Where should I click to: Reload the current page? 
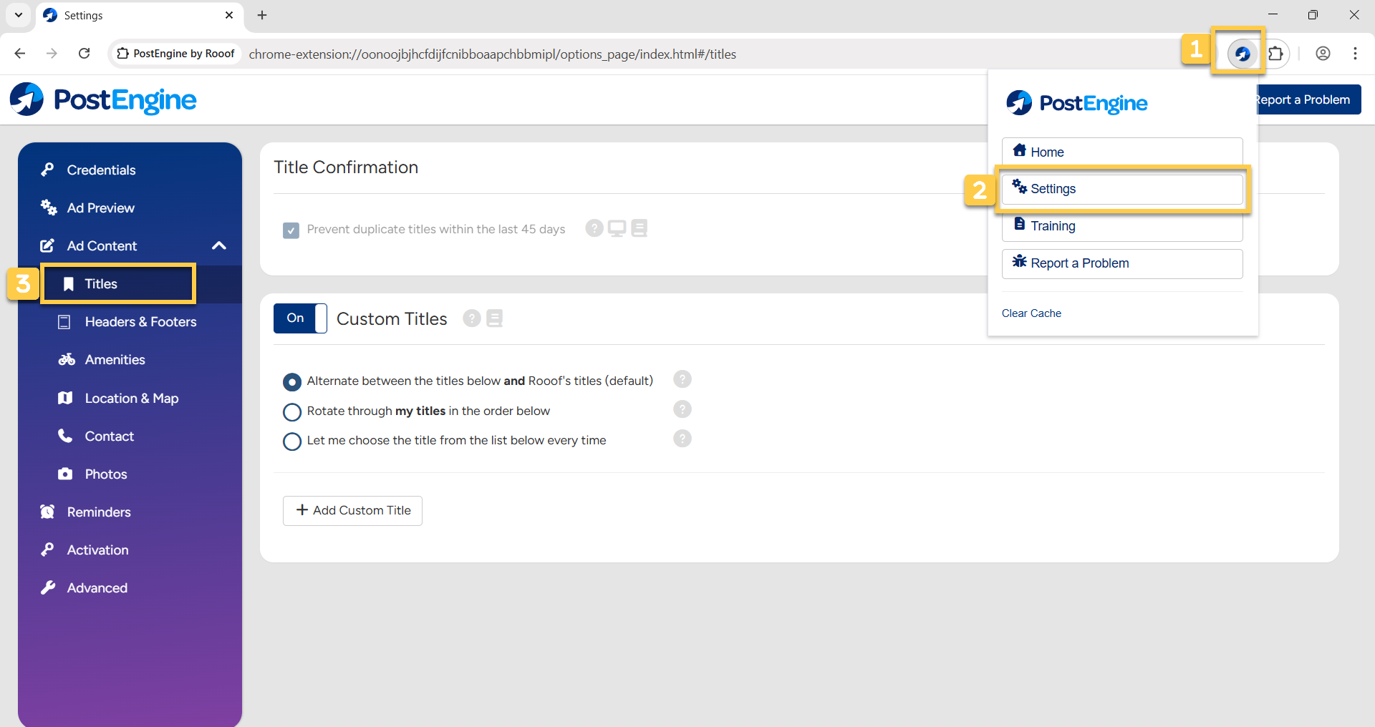click(84, 54)
